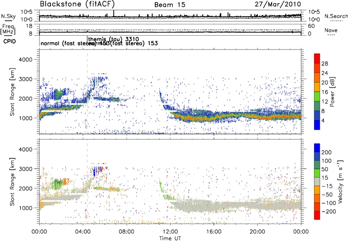Viewport: 348px width, 241px height.
Task: Click the '18' frequency axis tick
Action: pyautogui.click(x=29, y=26)
